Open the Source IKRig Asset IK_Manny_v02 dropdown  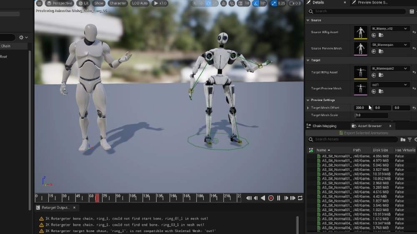pos(390,29)
